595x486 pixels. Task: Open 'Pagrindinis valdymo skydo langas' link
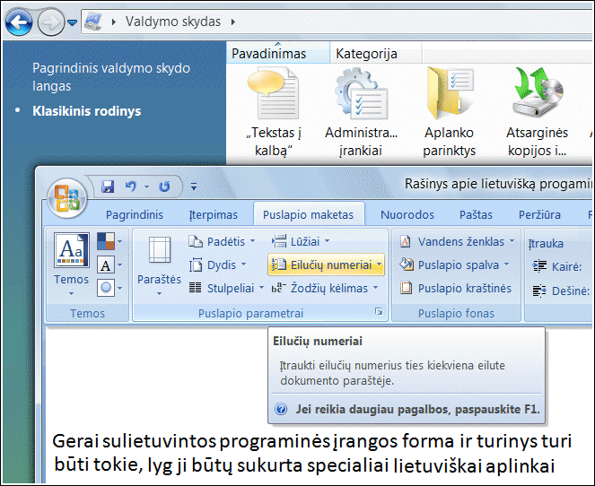(111, 77)
